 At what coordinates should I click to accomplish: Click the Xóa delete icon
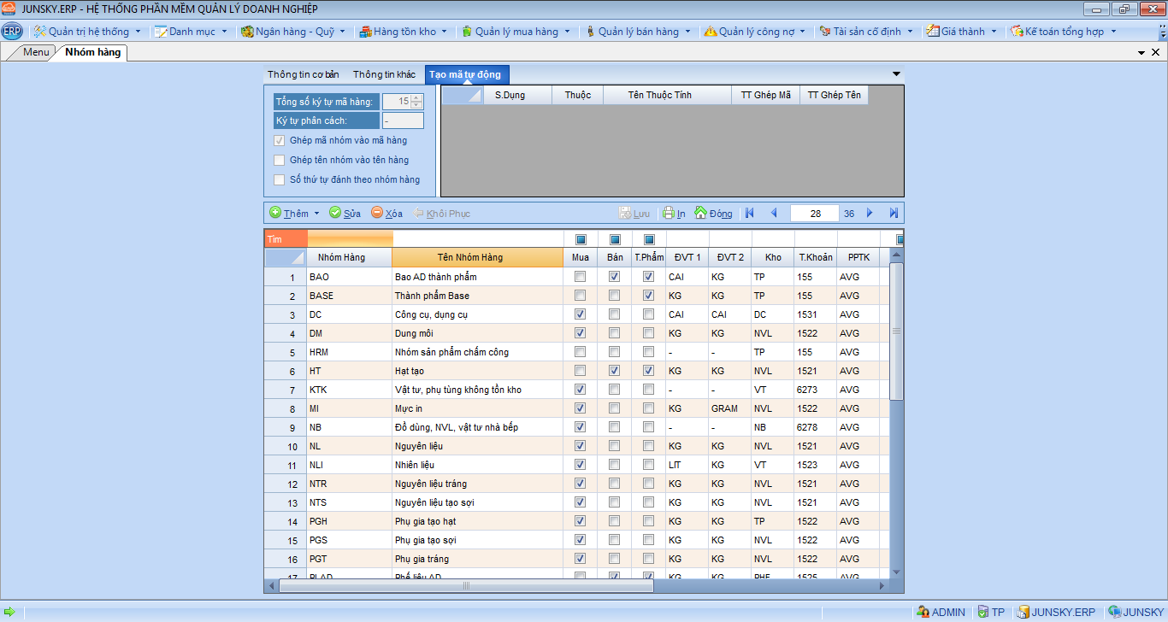point(377,214)
